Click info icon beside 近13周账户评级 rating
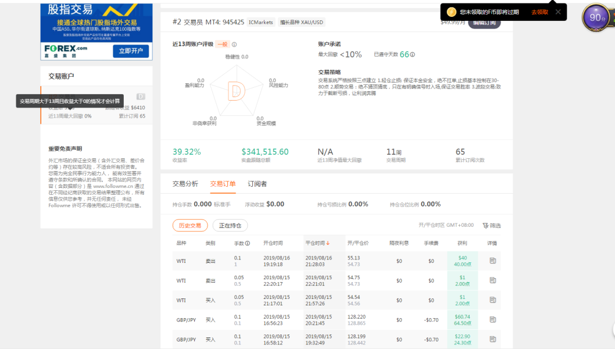This screenshot has height=349, width=615. [x=234, y=44]
